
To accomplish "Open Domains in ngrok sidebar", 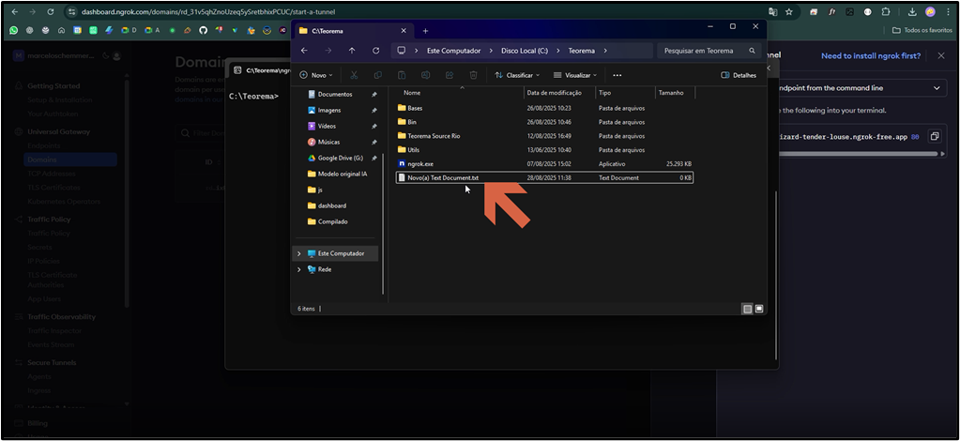I will 70,160.
